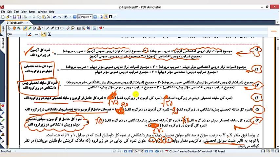Screen dimensions: 280x157
Task: Click the zoom in button
Action: coord(95,17)
